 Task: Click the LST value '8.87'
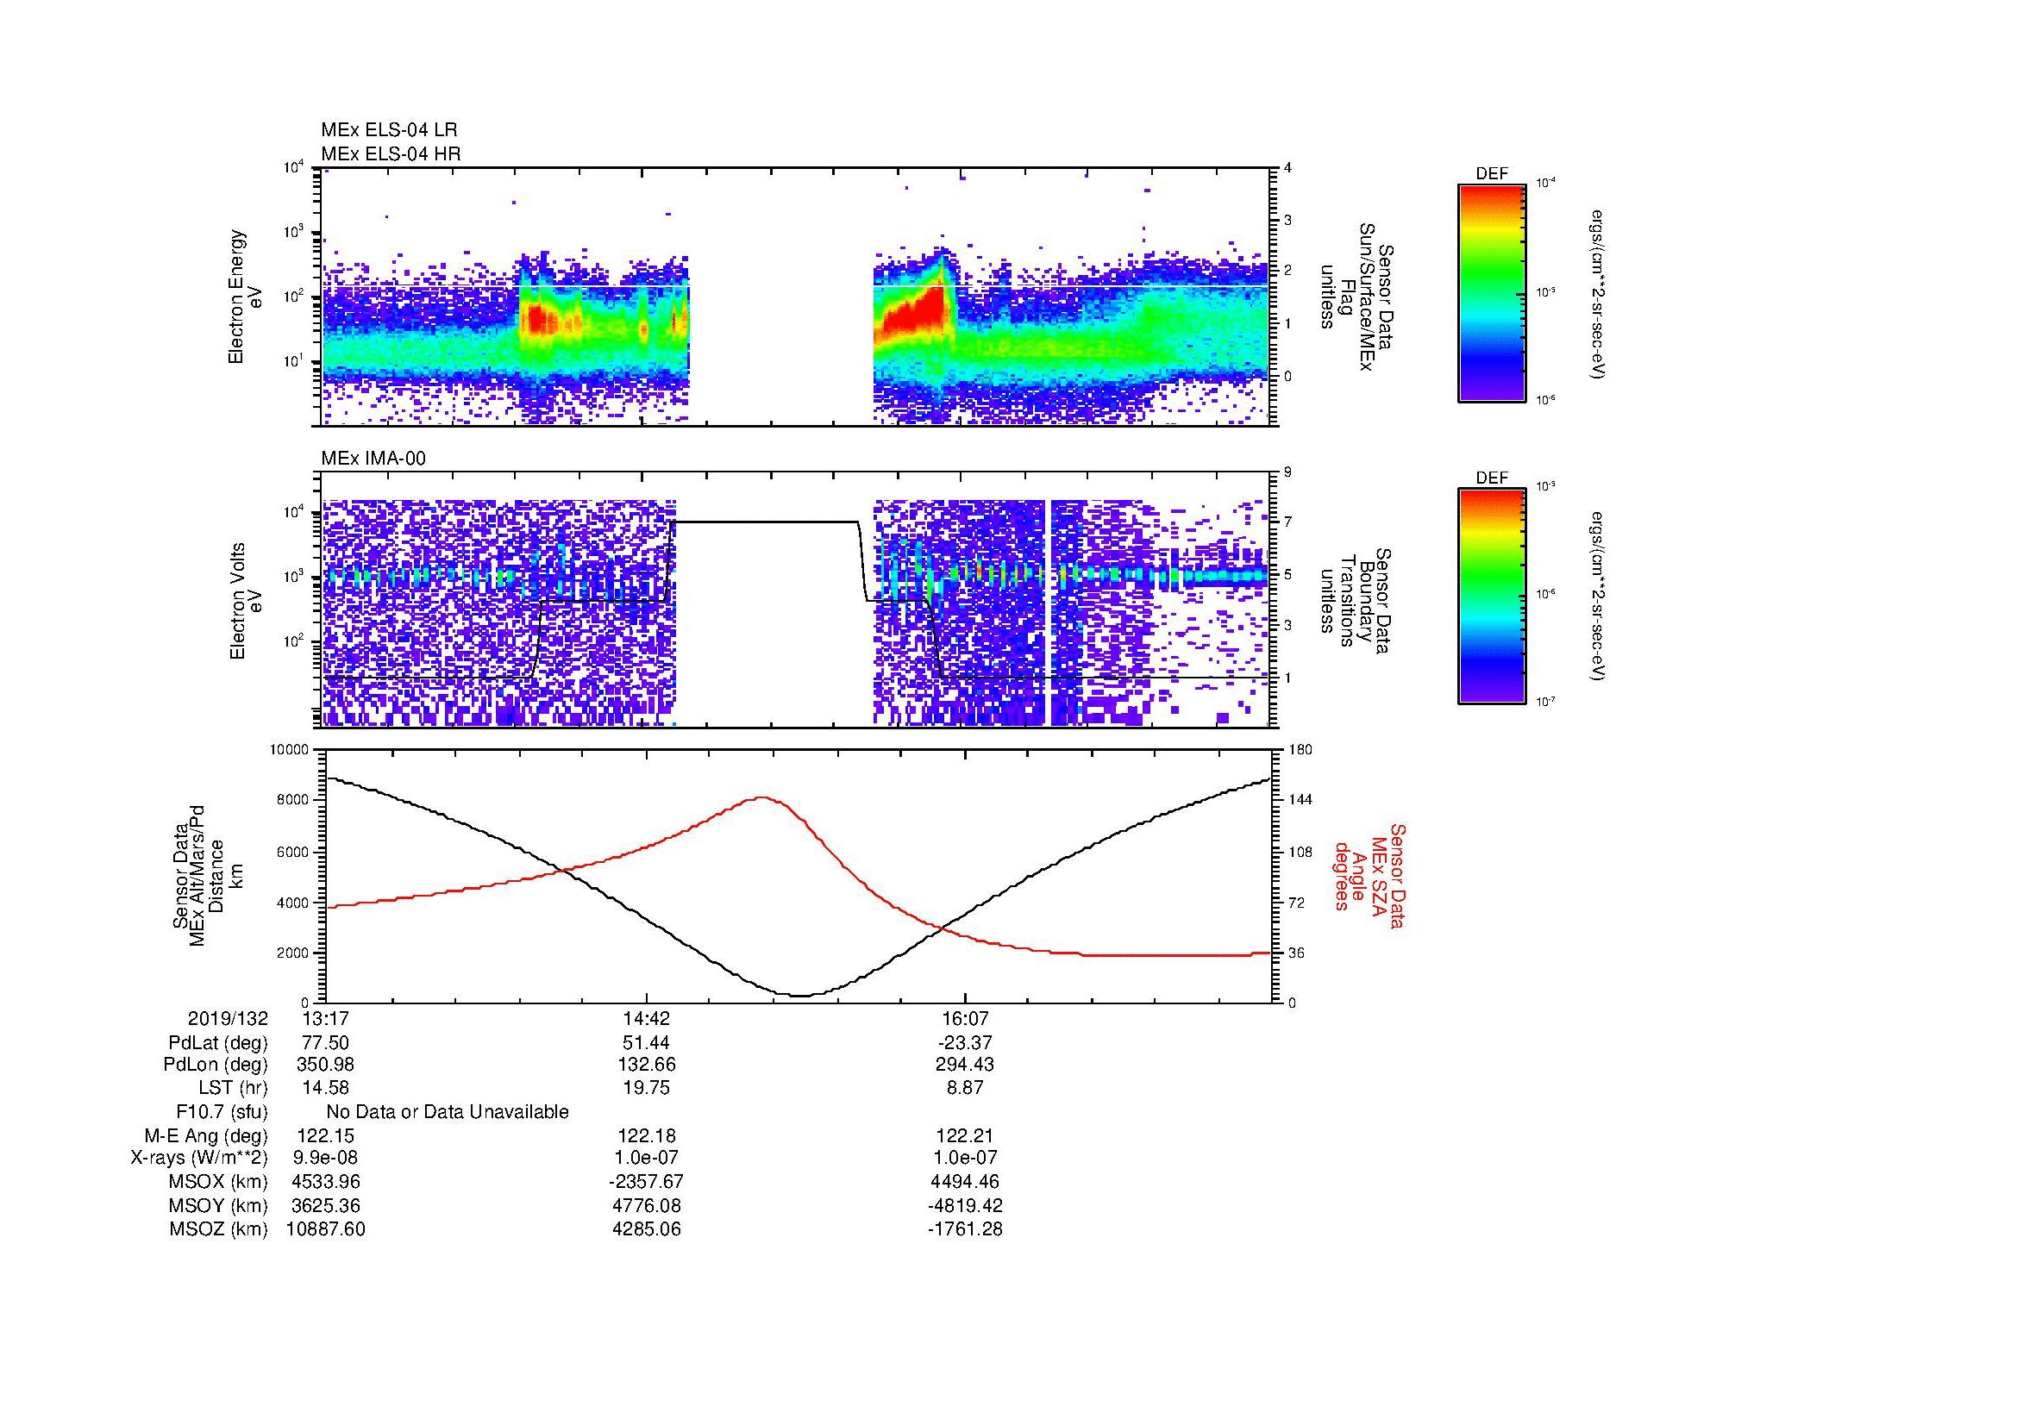click(x=966, y=1088)
